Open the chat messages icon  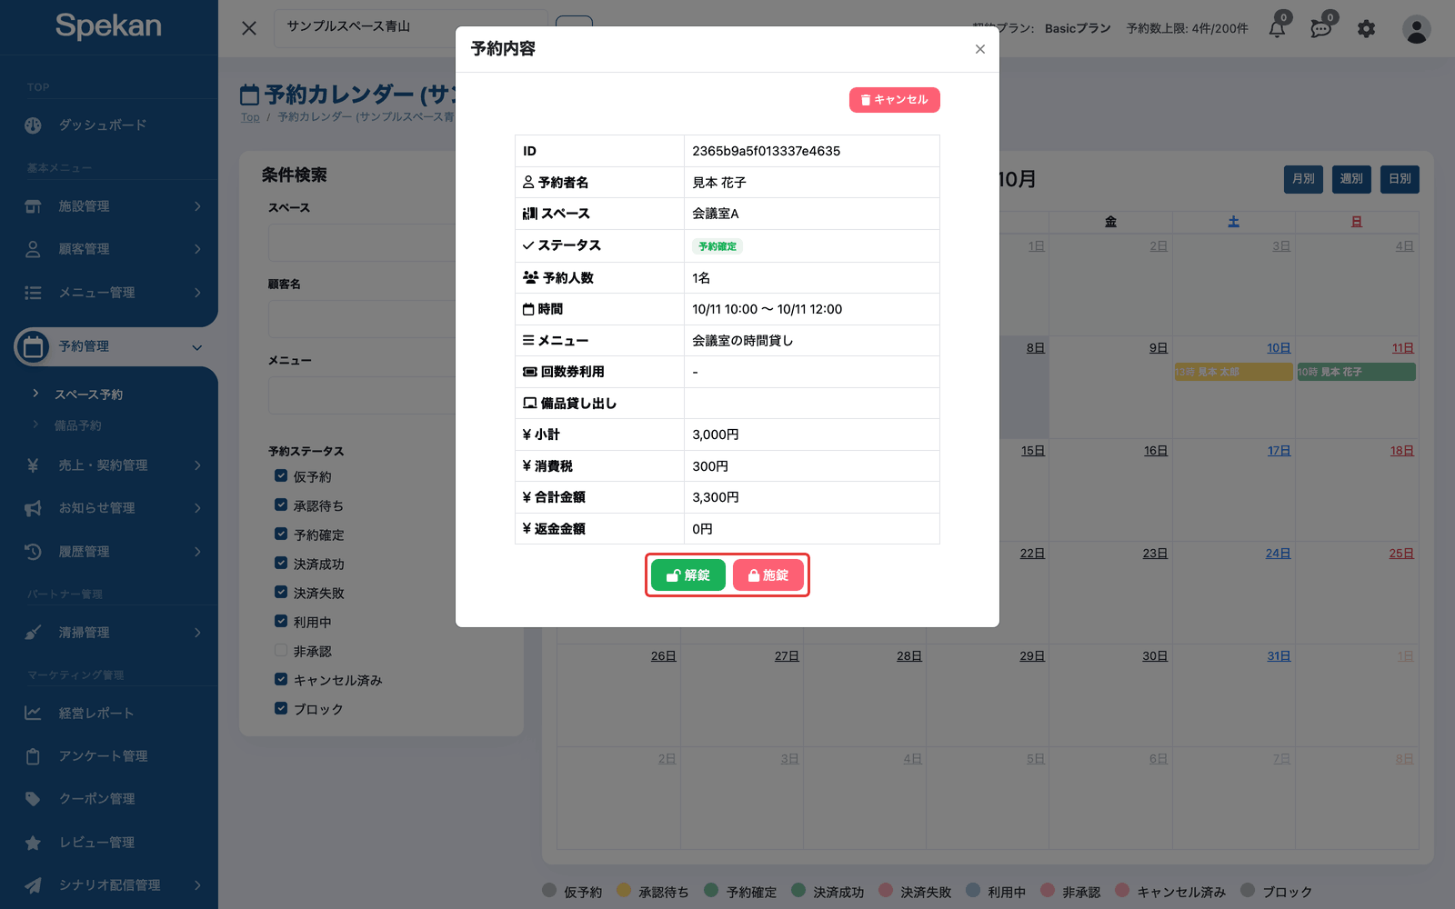click(x=1321, y=28)
